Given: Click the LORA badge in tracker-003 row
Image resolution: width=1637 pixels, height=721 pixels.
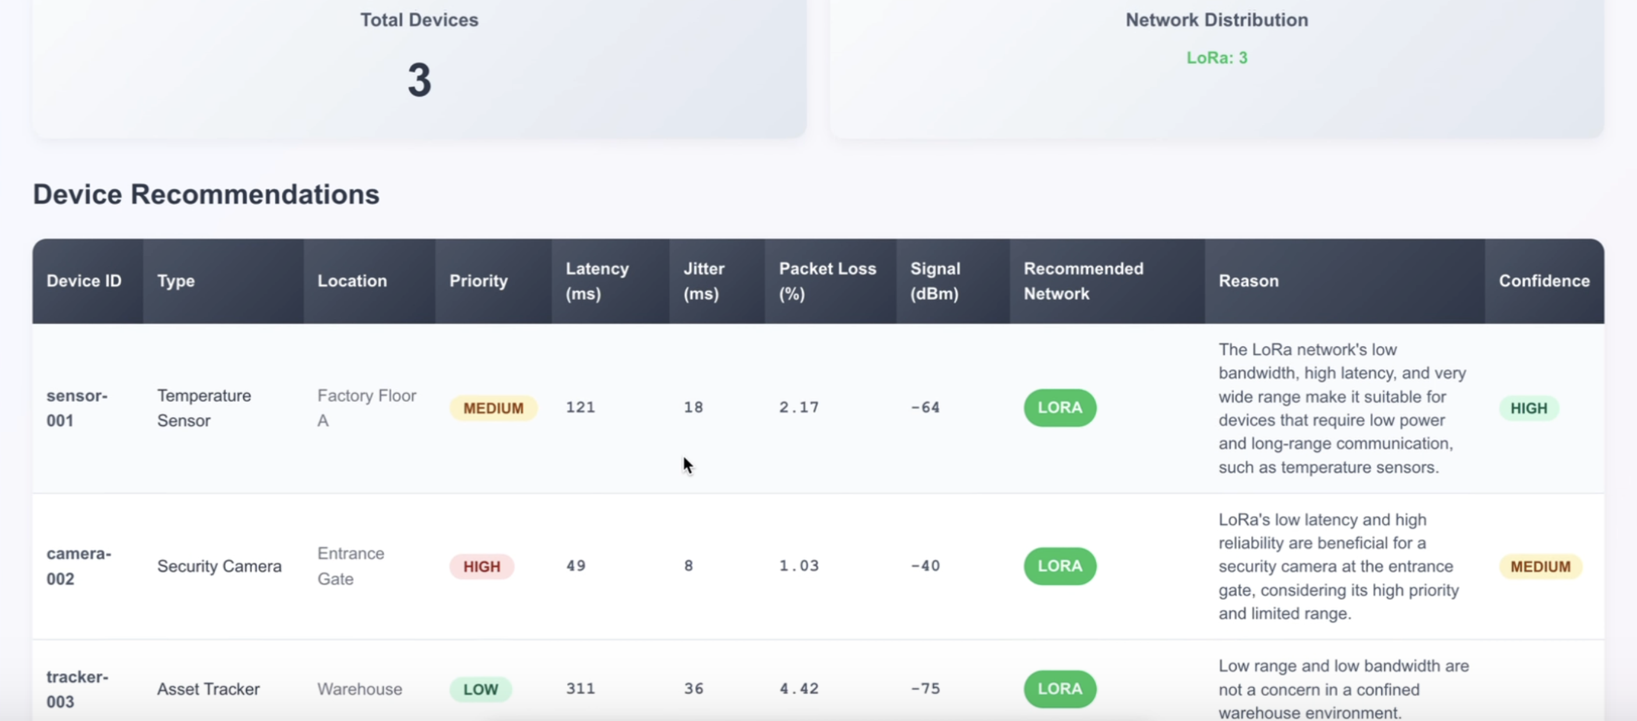Looking at the screenshot, I should (x=1060, y=688).
